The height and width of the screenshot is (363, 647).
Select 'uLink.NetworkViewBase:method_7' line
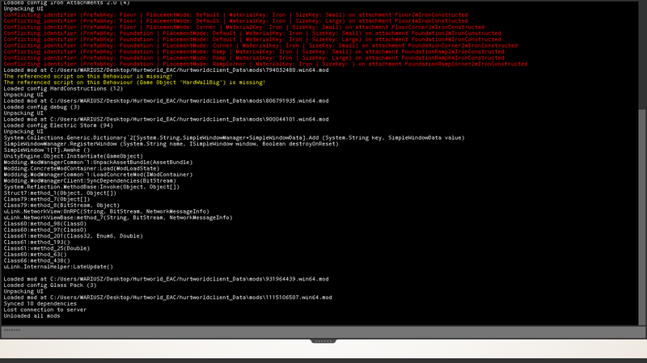pos(117,217)
